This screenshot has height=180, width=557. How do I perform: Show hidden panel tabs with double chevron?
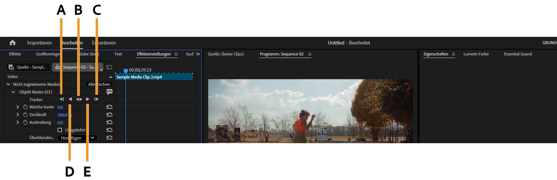pos(198,54)
